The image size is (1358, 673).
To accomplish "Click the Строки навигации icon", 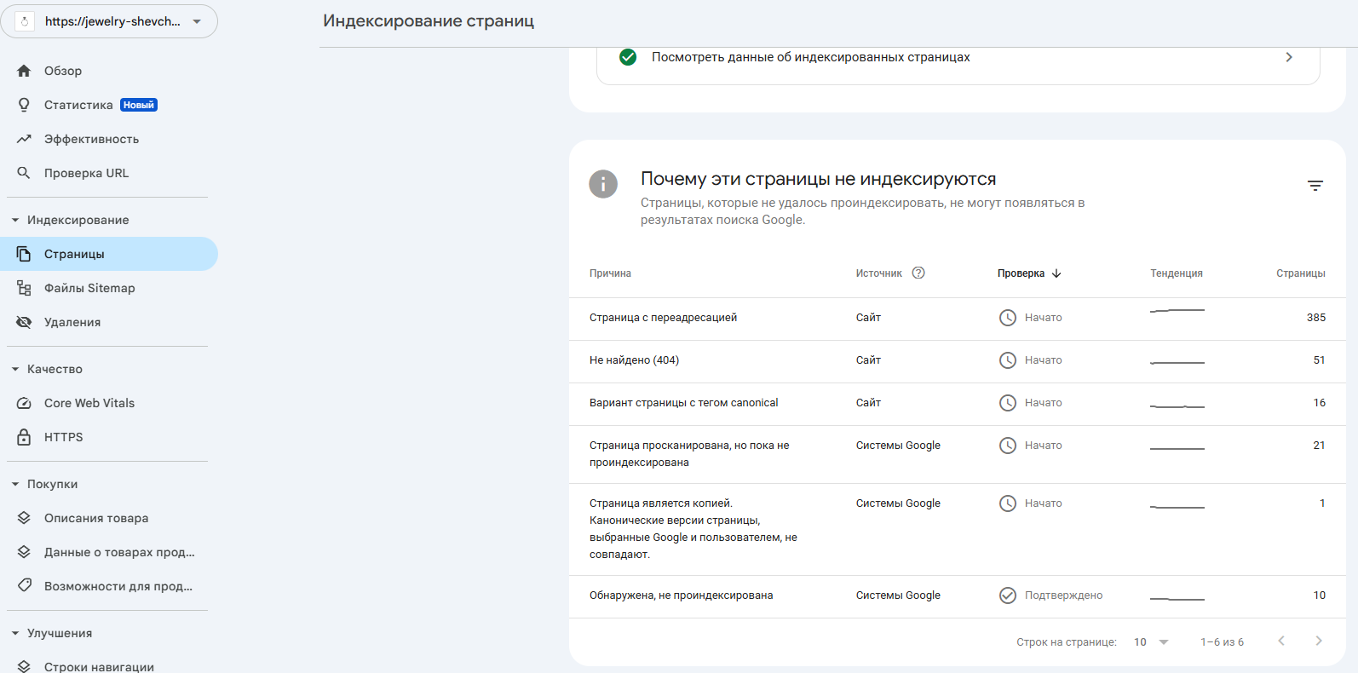I will [x=24, y=666].
